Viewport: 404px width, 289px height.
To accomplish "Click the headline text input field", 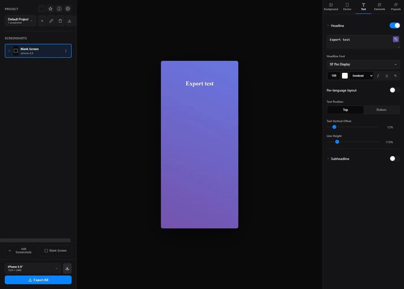I will pos(363,42).
